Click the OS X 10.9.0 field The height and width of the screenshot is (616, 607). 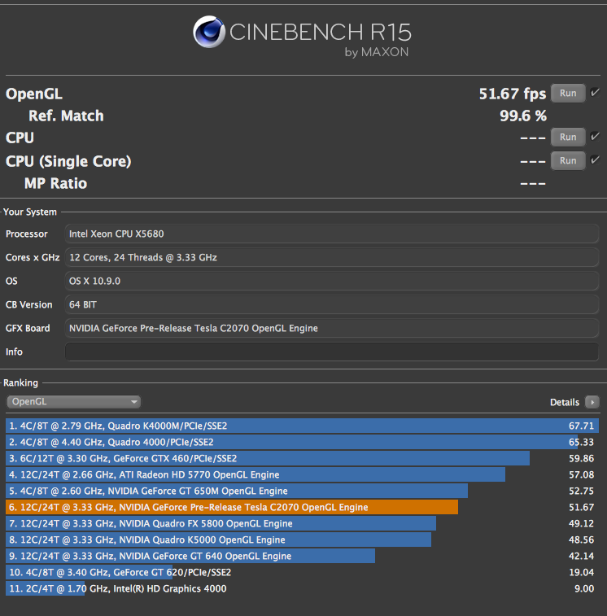point(332,281)
